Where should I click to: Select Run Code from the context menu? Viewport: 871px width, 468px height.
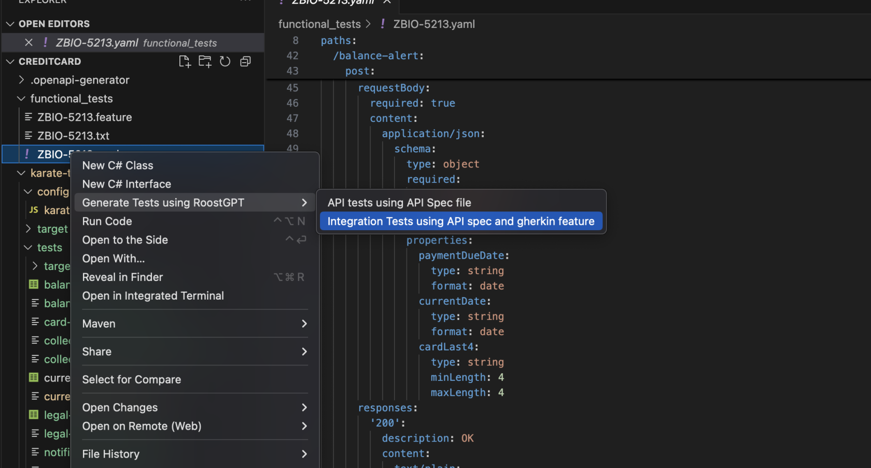click(x=107, y=221)
